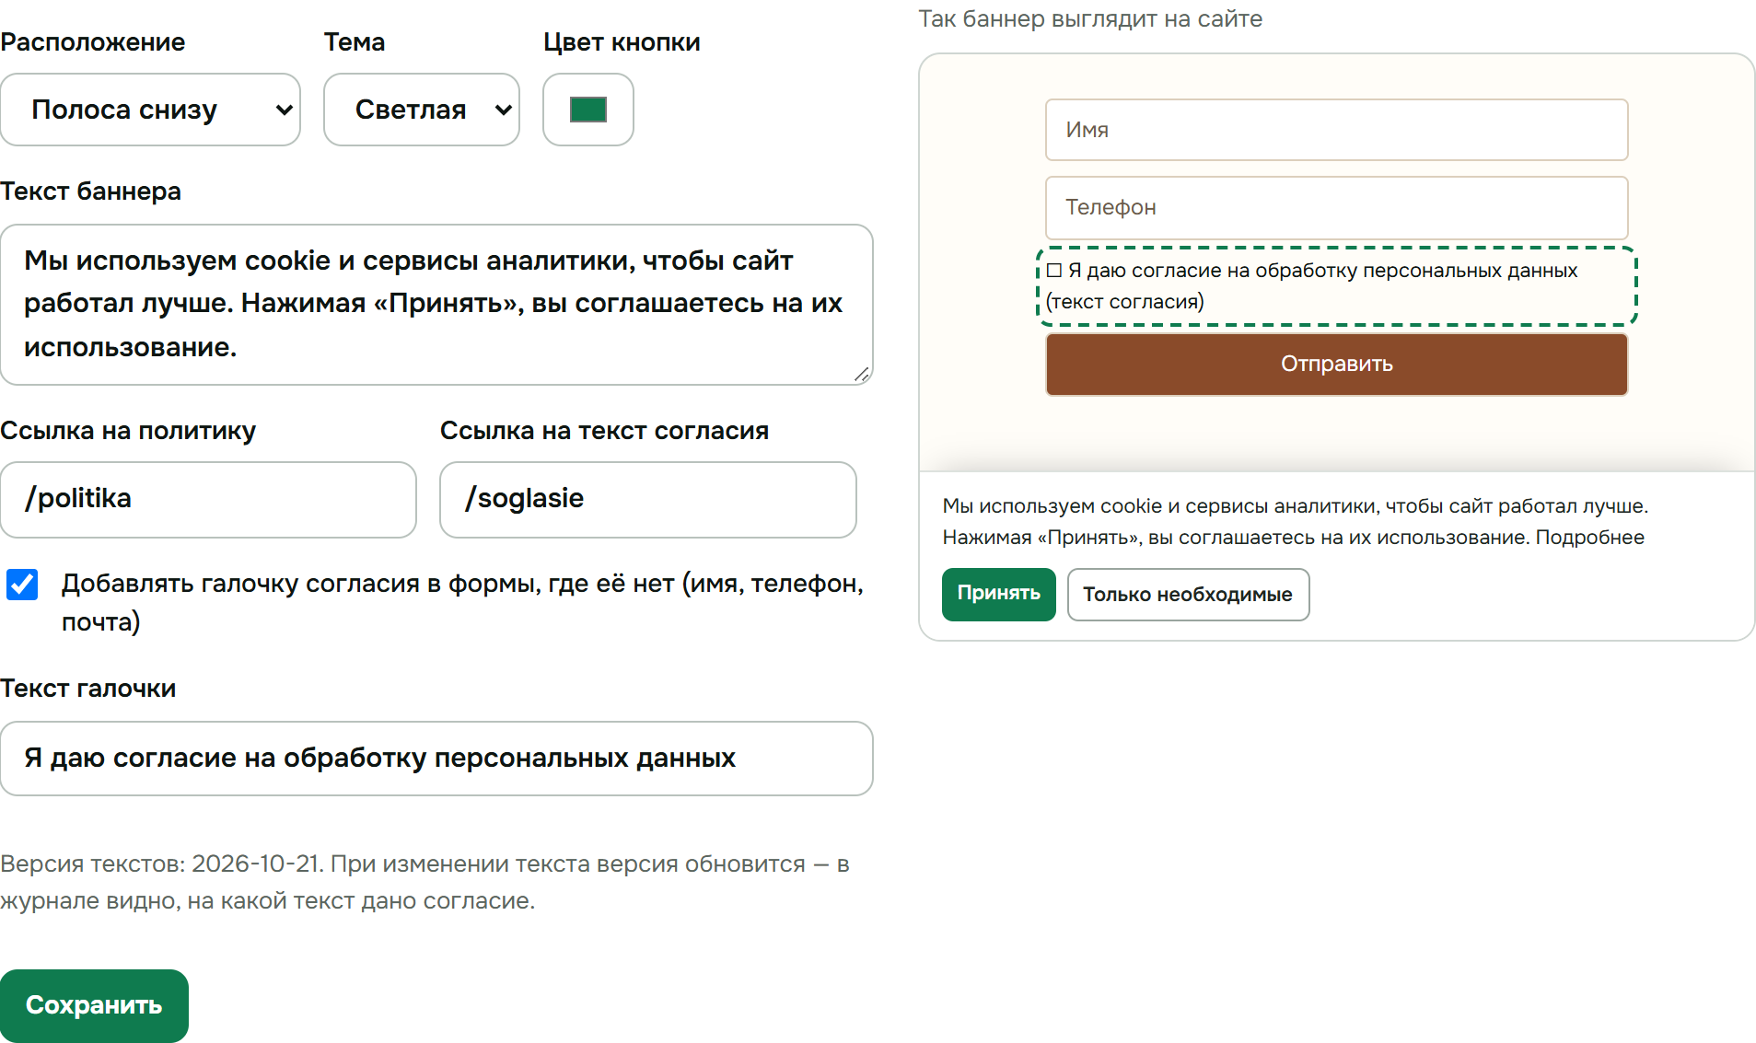
Task: Click the "Подробнее" link in the banner
Action: pyautogui.click(x=1589, y=538)
